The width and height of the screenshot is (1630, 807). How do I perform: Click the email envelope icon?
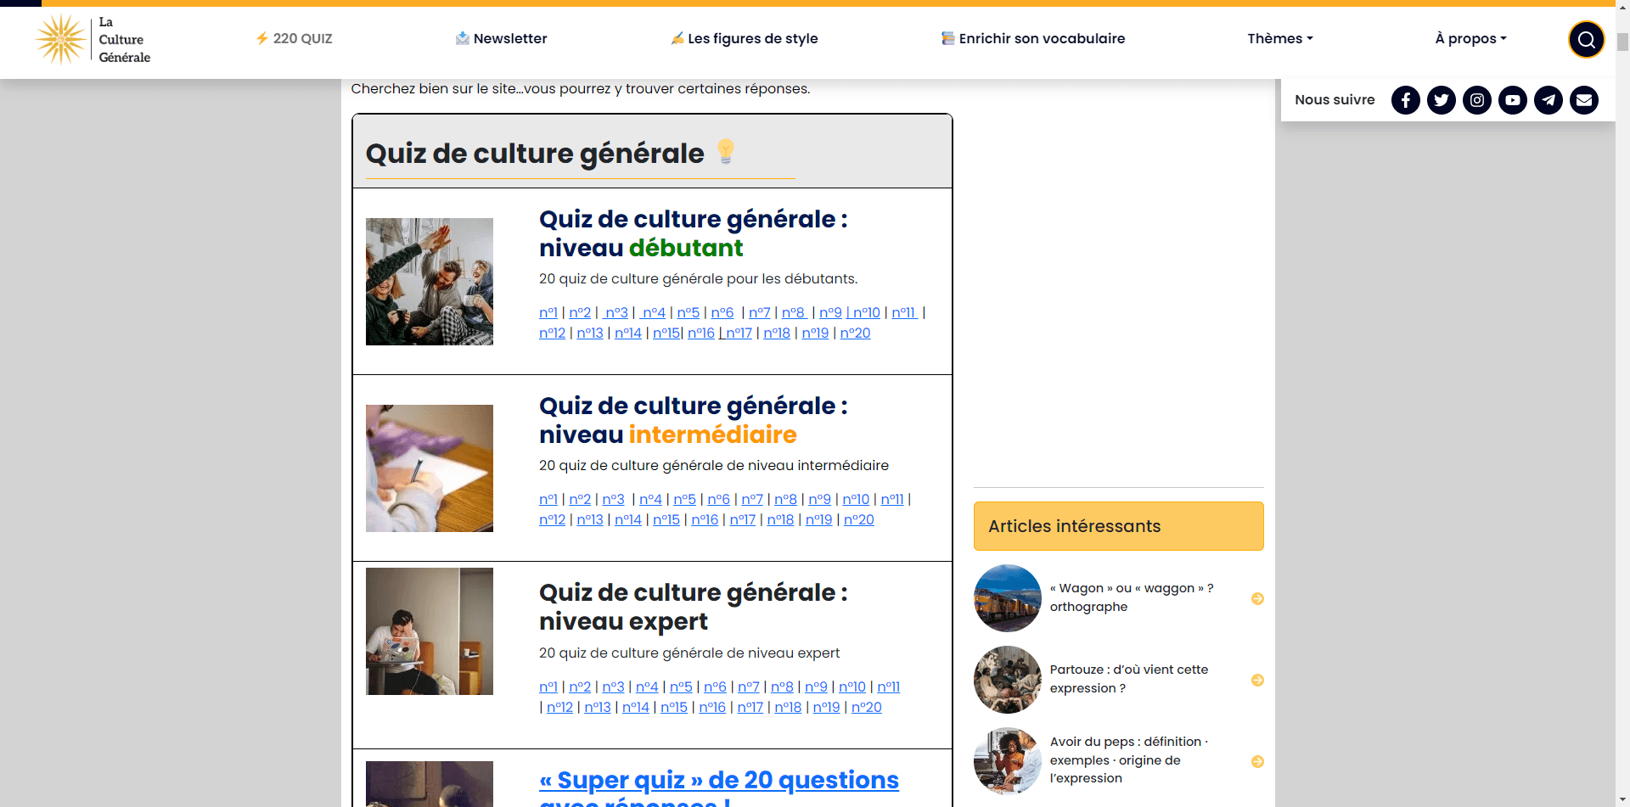pos(1583,100)
